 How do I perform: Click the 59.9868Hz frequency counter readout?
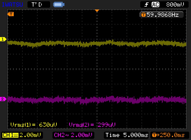coord(161,14)
